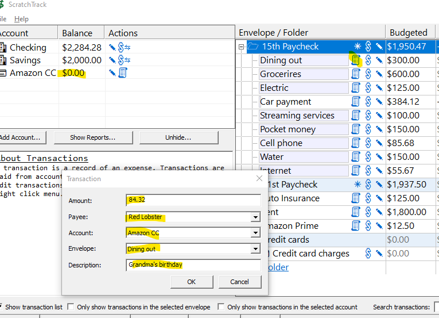
Task: Add transaction icon for Car payment envelope
Action: coord(356,101)
